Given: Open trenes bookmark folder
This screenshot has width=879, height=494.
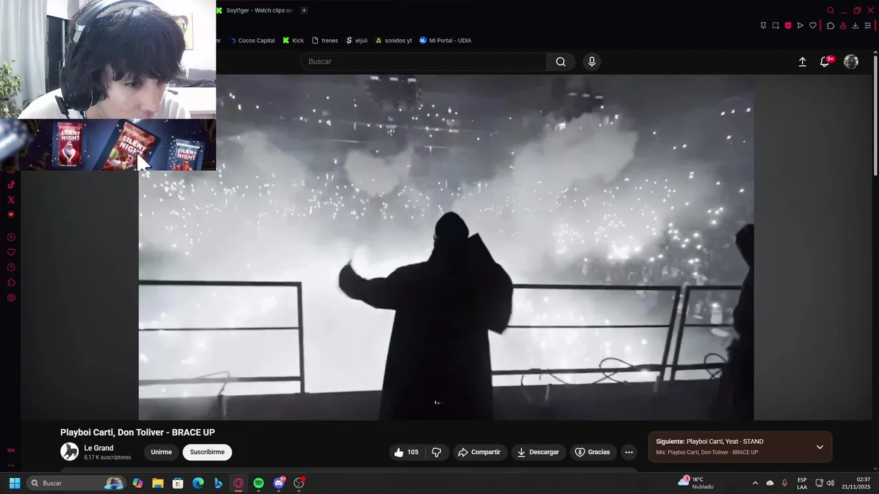Looking at the screenshot, I should (x=325, y=40).
